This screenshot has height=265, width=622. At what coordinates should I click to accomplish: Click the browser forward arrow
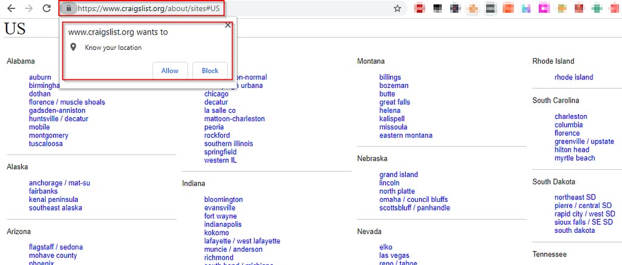tap(29, 8)
